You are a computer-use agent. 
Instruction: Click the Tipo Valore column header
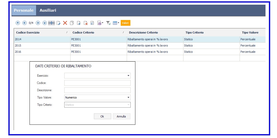pos(253,32)
